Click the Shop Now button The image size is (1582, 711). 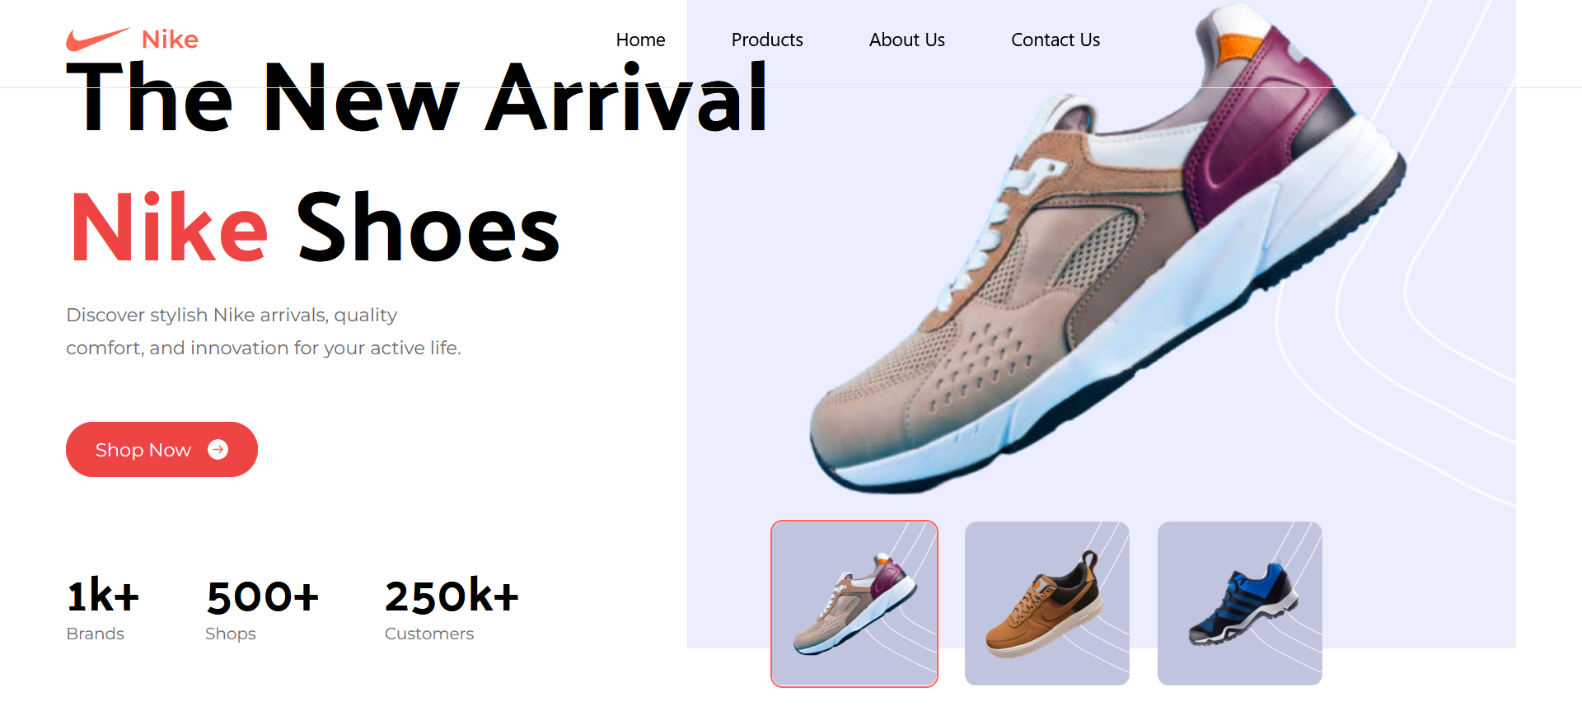pos(161,449)
